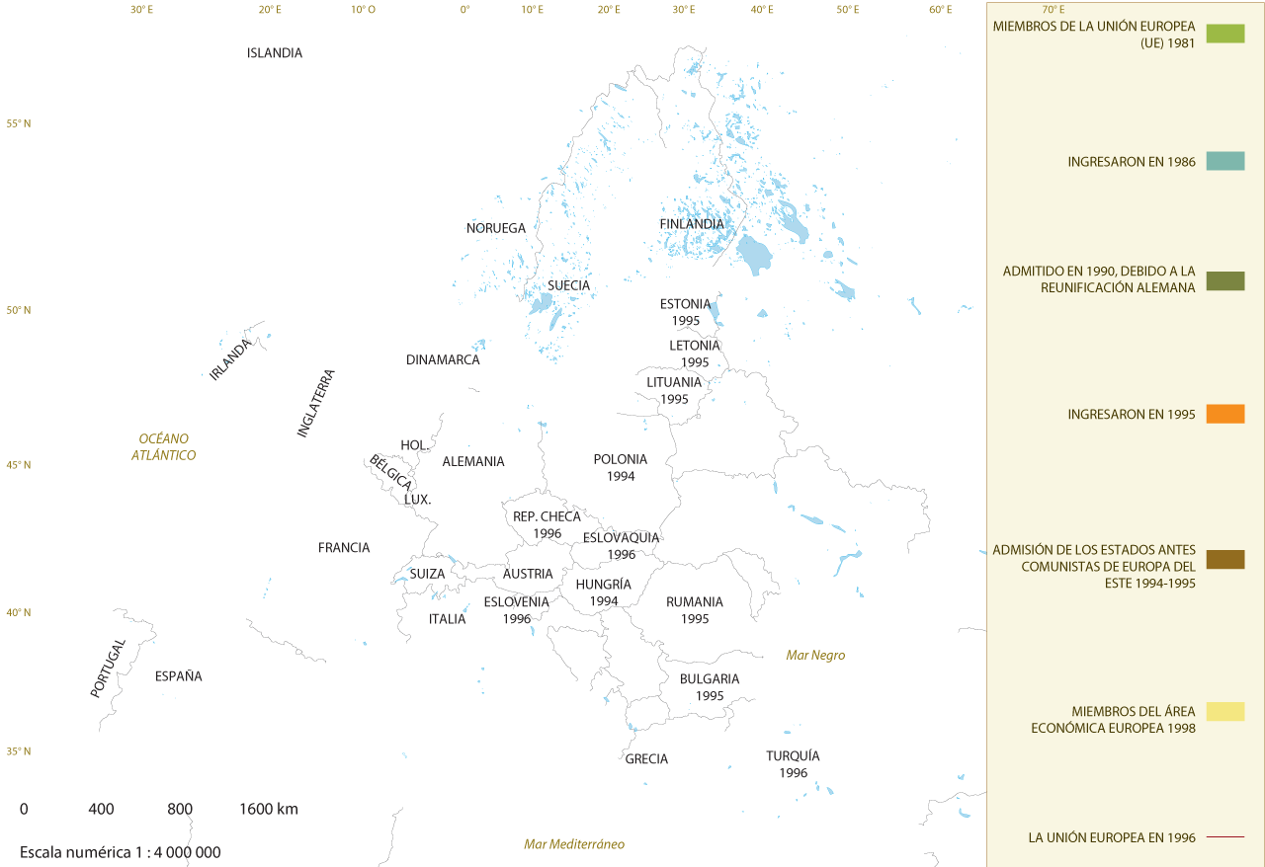Click the 'Ingresaron en 1986' legend text
1265x867 pixels.
click(x=1132, y=161)
